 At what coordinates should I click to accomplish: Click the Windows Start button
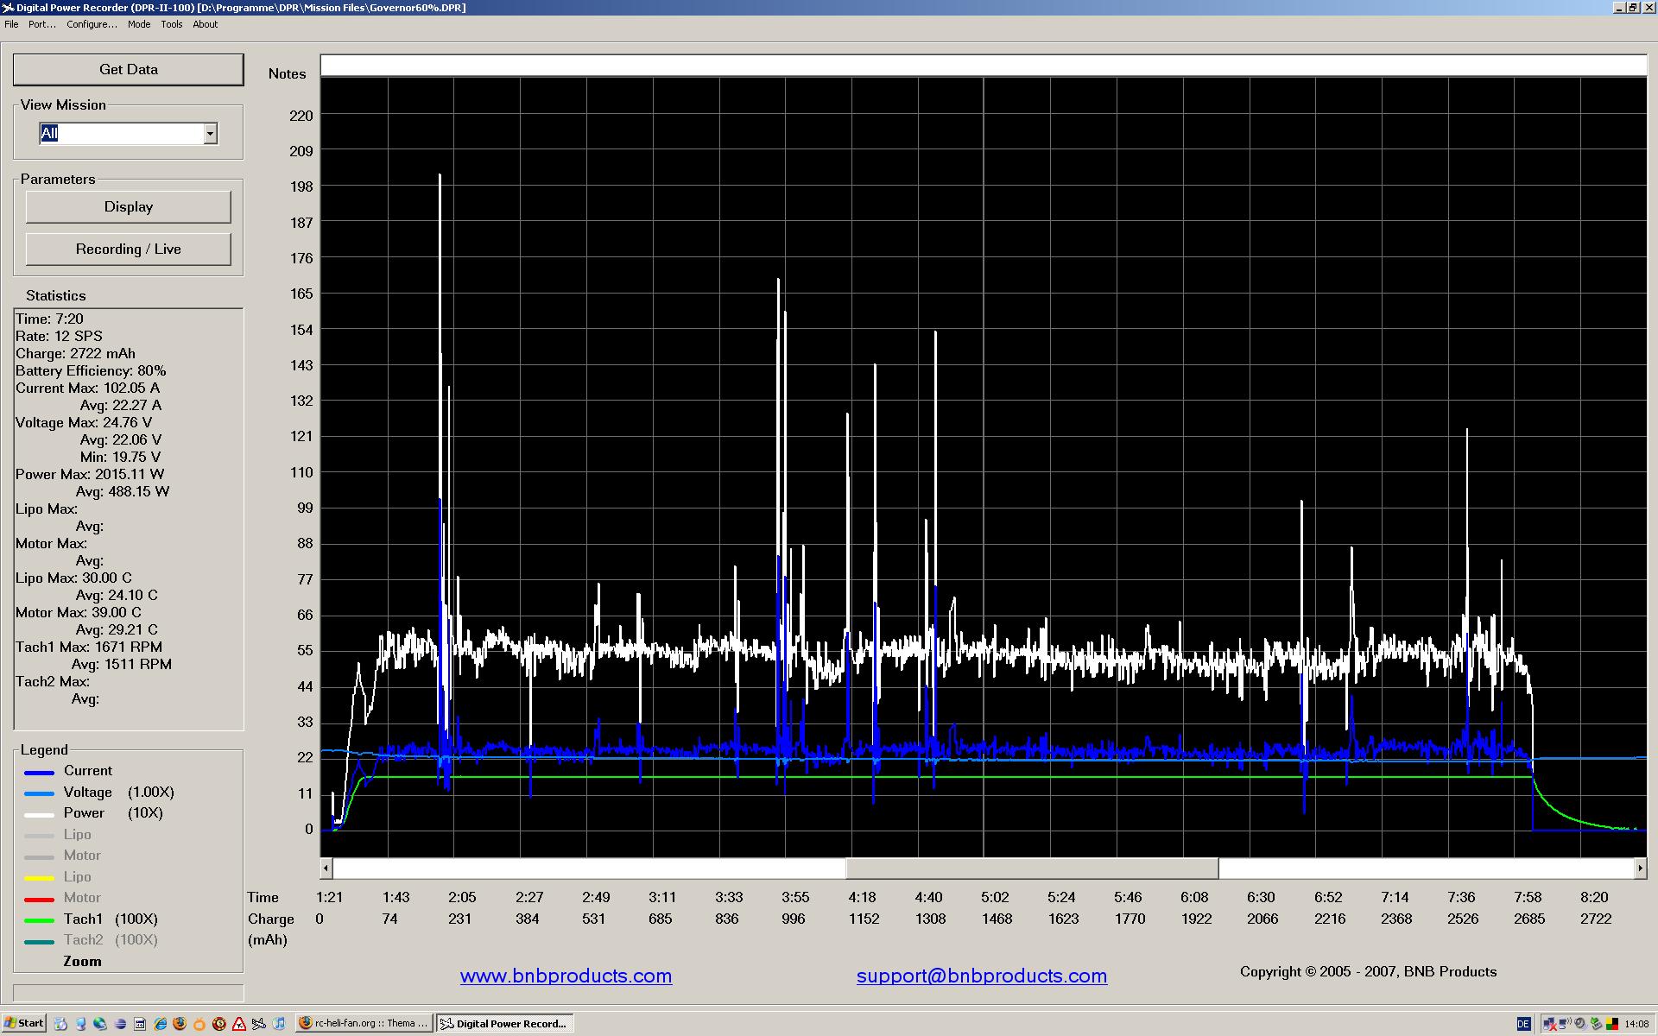pyautogui.click(x=24, y=1023)
